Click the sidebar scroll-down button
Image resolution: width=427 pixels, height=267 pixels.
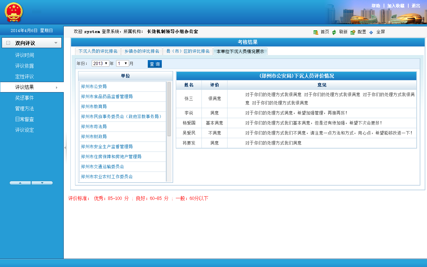(42, 183)
